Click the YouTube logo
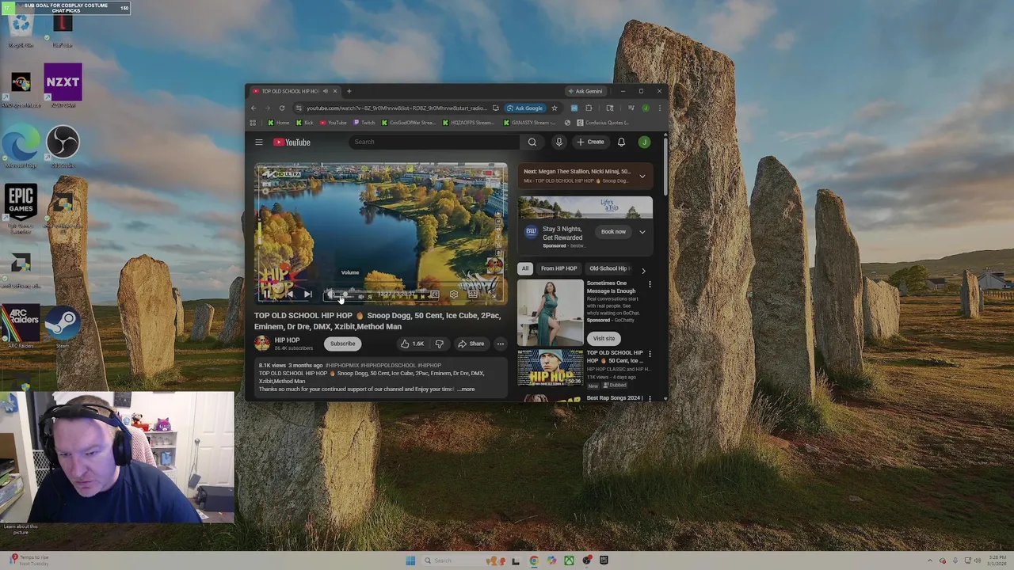 click(x=292, y=142)
